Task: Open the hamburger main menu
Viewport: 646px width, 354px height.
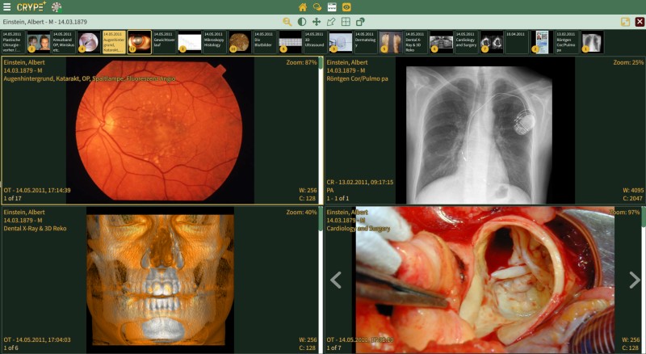Action: [x=6, y=6]
